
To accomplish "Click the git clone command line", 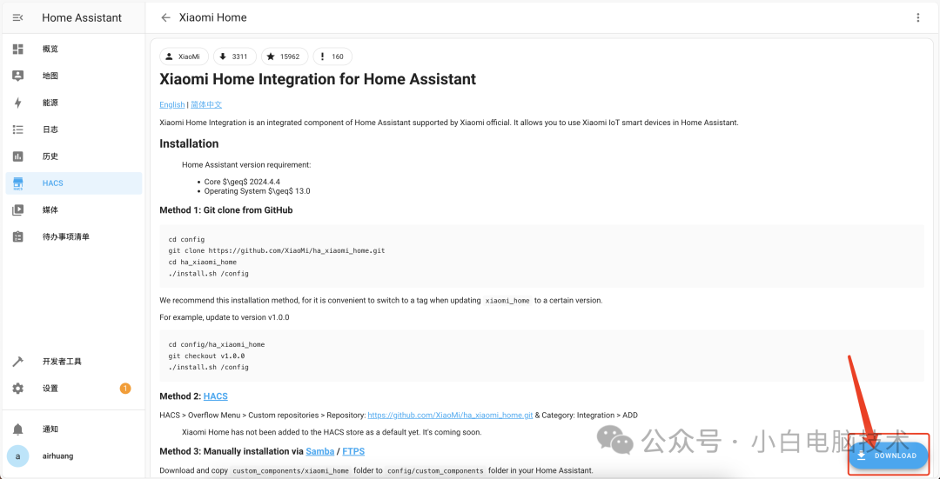I will pos(277,251).
